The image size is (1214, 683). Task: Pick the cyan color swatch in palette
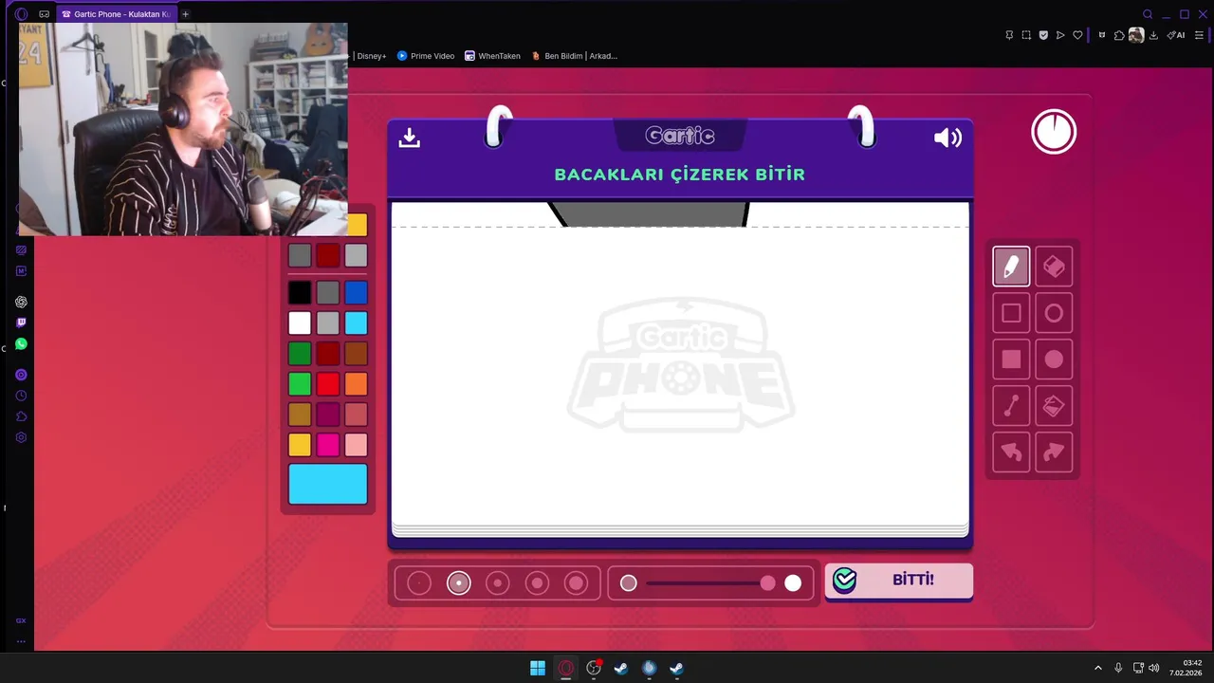(x=356, y=323)
